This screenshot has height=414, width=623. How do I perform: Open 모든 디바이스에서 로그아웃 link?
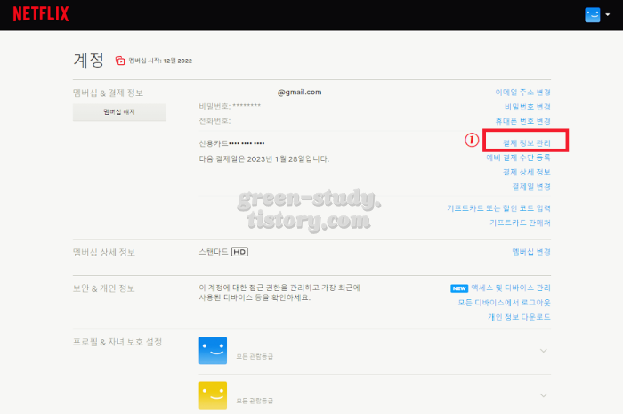505,303
